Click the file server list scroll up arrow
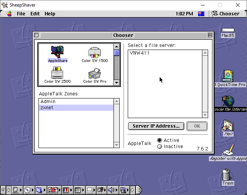Viewport: 247px width, 195px height. (x=205, y=53)
